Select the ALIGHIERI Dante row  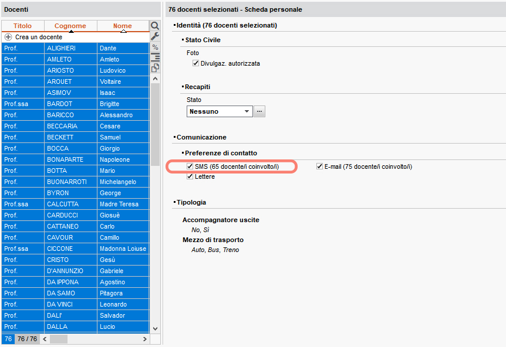76,48
